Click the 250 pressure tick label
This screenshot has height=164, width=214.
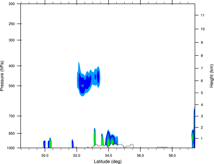coord(12,24)
